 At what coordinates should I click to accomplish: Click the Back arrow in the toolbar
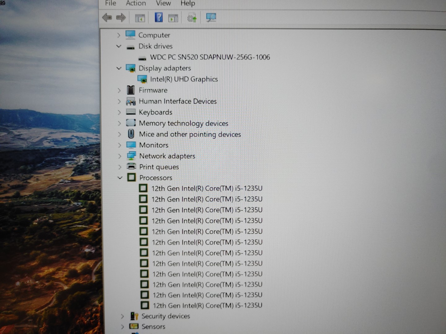pyautogui.click(x=107, y=18)
